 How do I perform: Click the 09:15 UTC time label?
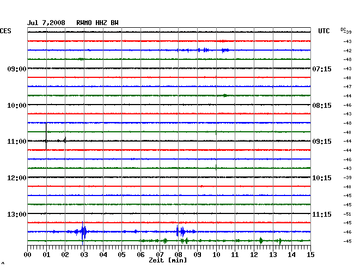[322, 142]
